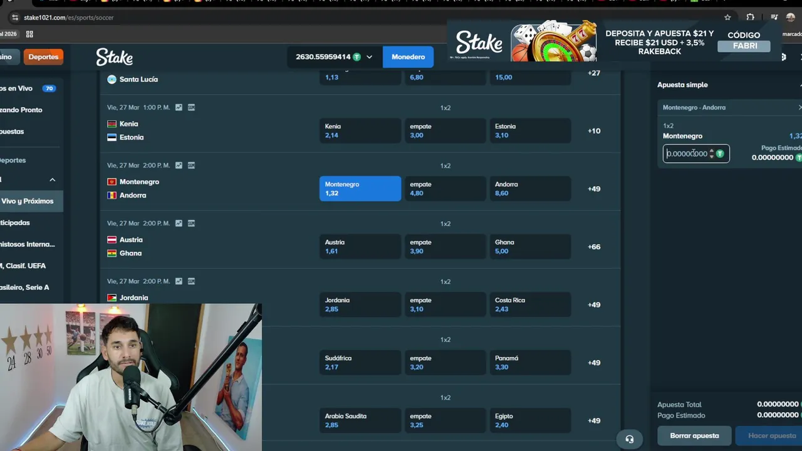Switch to the Deportes tab

coord(43,57)
